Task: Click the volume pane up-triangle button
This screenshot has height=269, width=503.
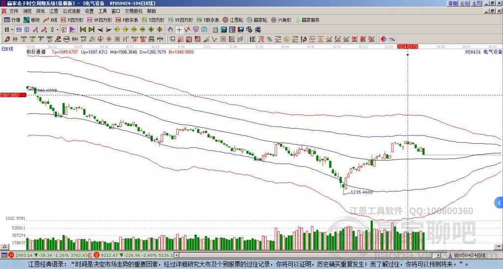Action: tap(4, 246)
